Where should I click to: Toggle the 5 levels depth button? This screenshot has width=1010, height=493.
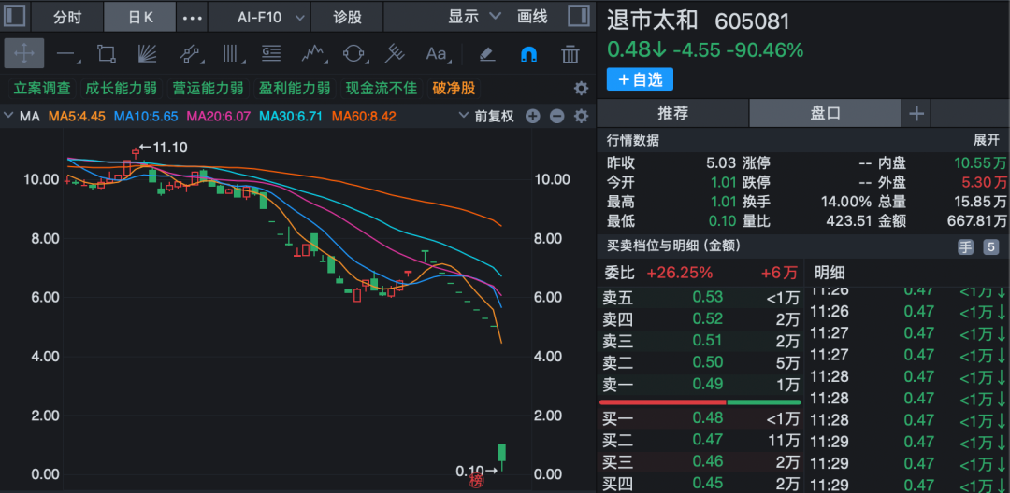point(990,246)
